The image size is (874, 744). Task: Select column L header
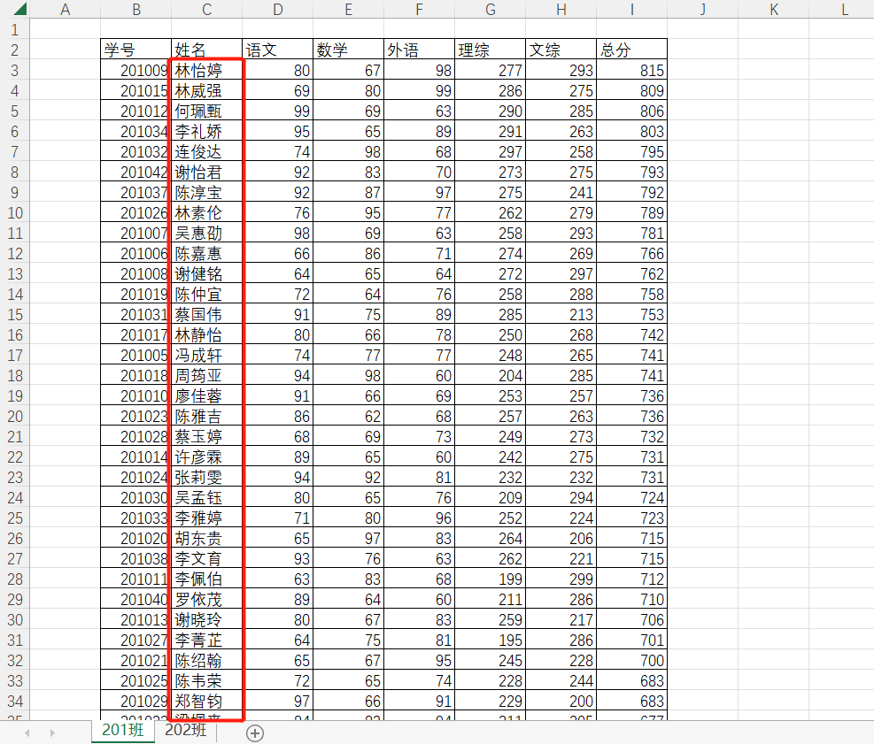(841, 10)
